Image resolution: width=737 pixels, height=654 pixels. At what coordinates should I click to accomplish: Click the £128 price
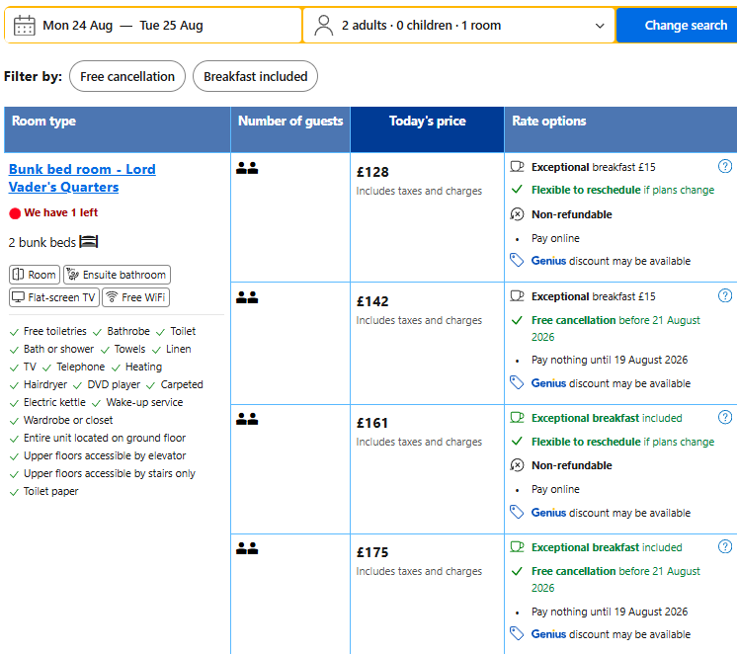pyautogui.click(x=372, y=172)
